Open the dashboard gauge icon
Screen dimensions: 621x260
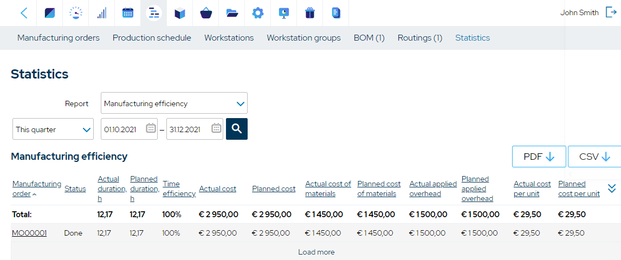click(x=76, y=13)
